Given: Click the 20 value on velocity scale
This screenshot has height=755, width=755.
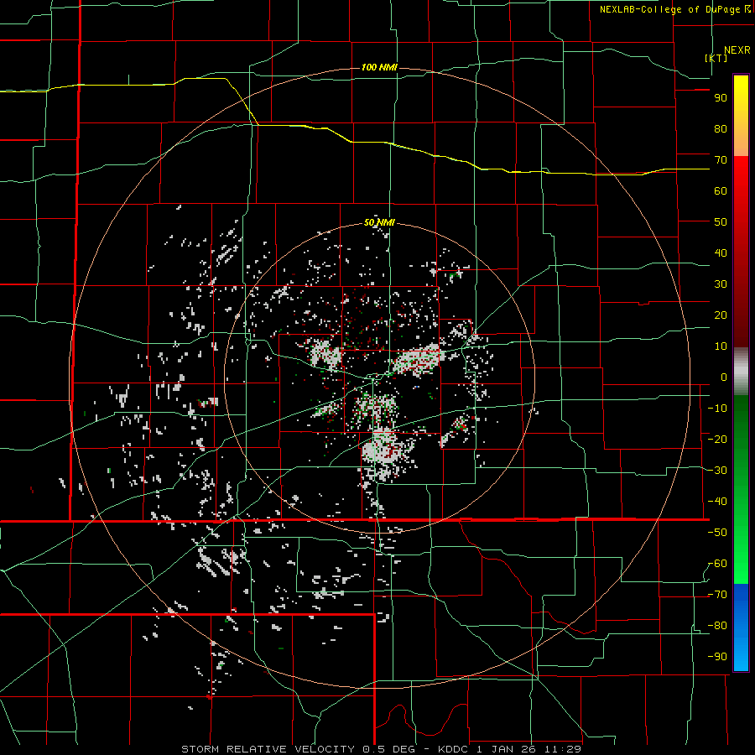Looking at the screenshot, I should tap(721, 315).
